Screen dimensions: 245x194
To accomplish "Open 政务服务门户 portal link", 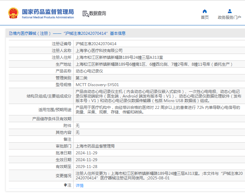I will [229, 17].
